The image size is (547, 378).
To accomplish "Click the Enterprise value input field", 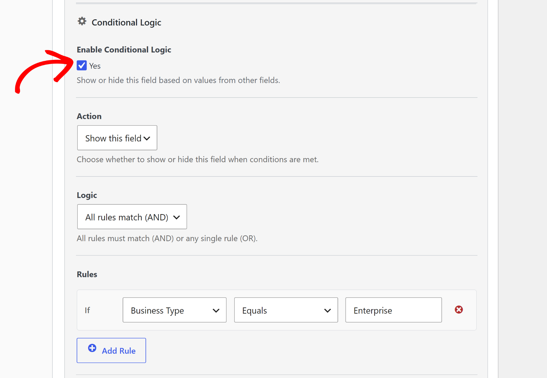I will tap(394, 310).
